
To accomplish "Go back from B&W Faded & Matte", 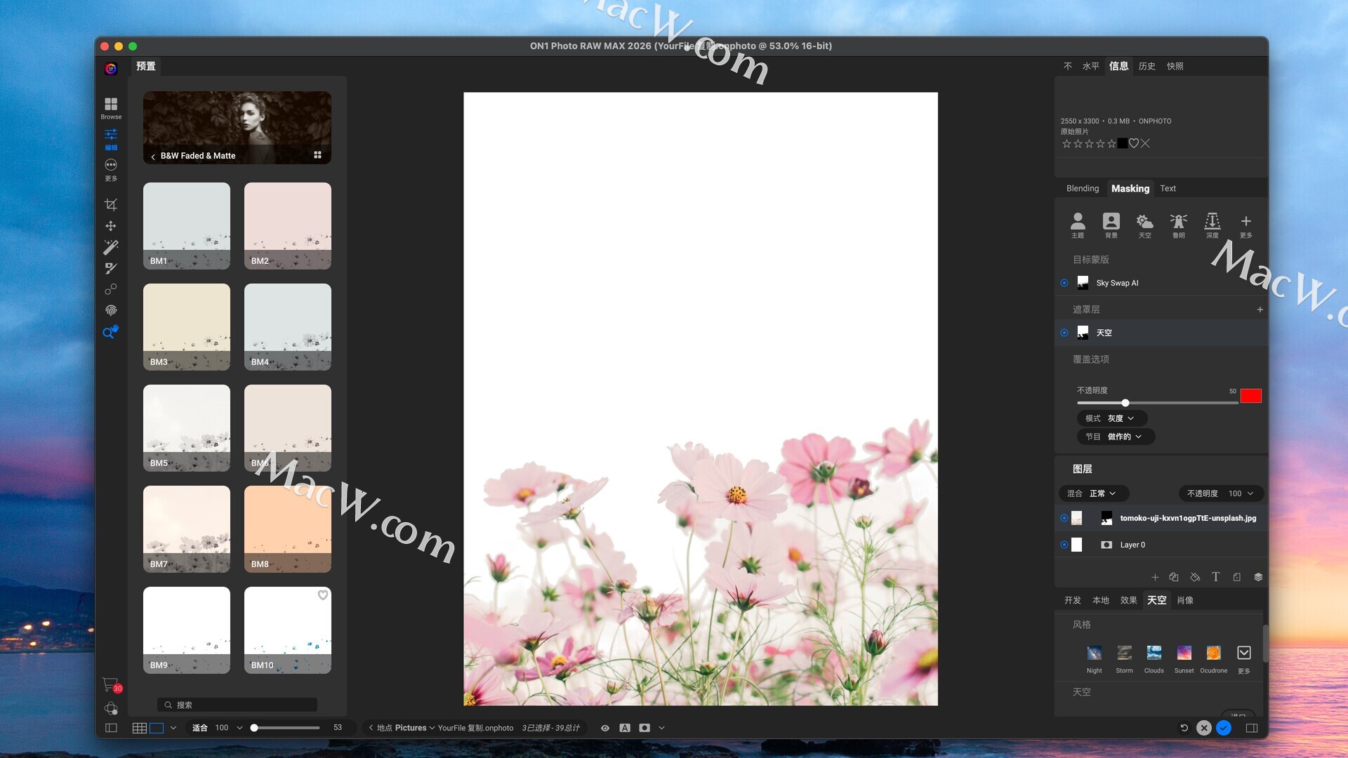I will pyautogui.click(x=153, y=157).
